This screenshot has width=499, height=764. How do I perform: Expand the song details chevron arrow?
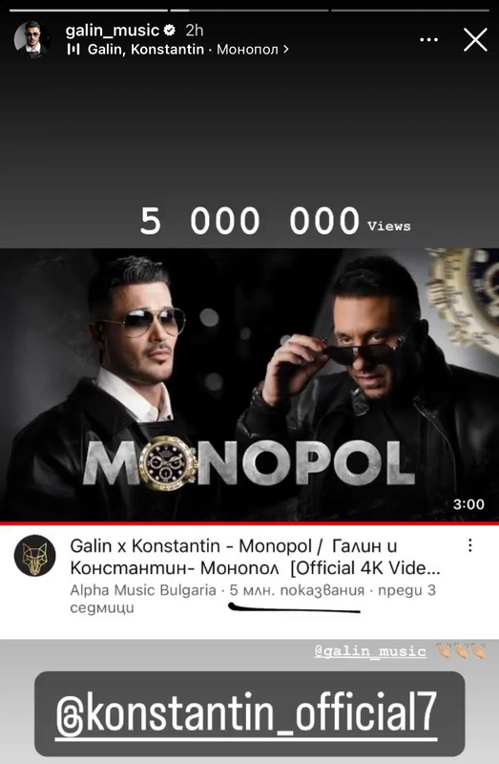point(286,50)
